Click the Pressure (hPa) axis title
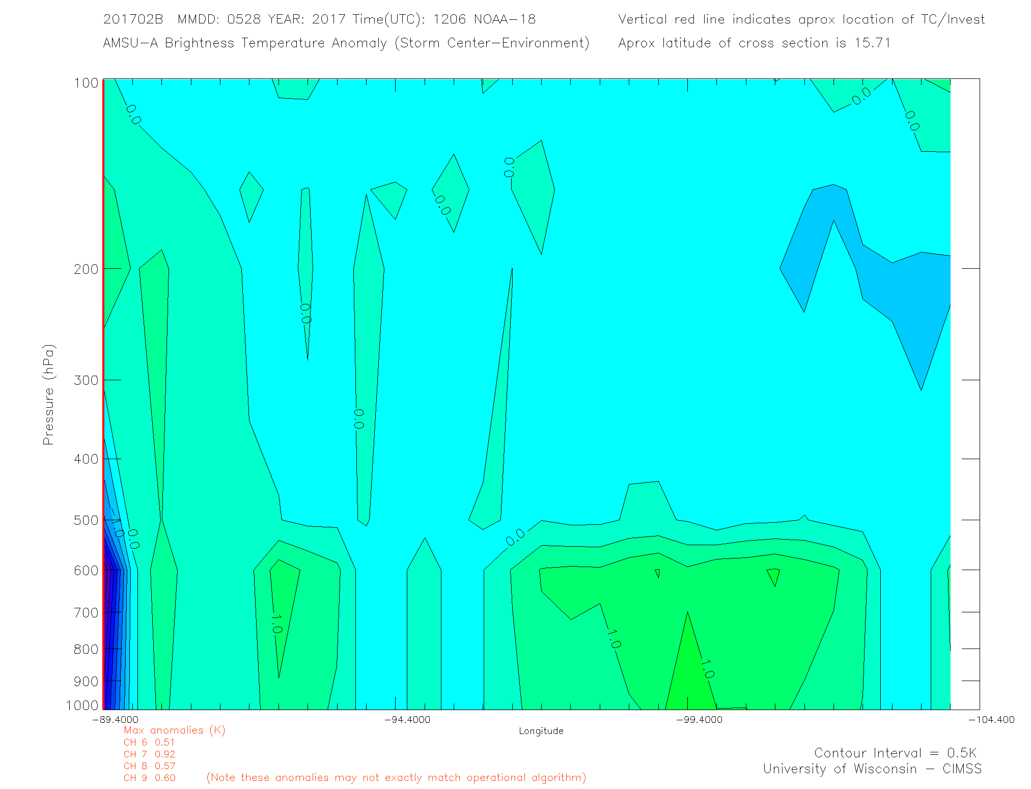This screenshot has width=1031, height=789. point(48,395)
